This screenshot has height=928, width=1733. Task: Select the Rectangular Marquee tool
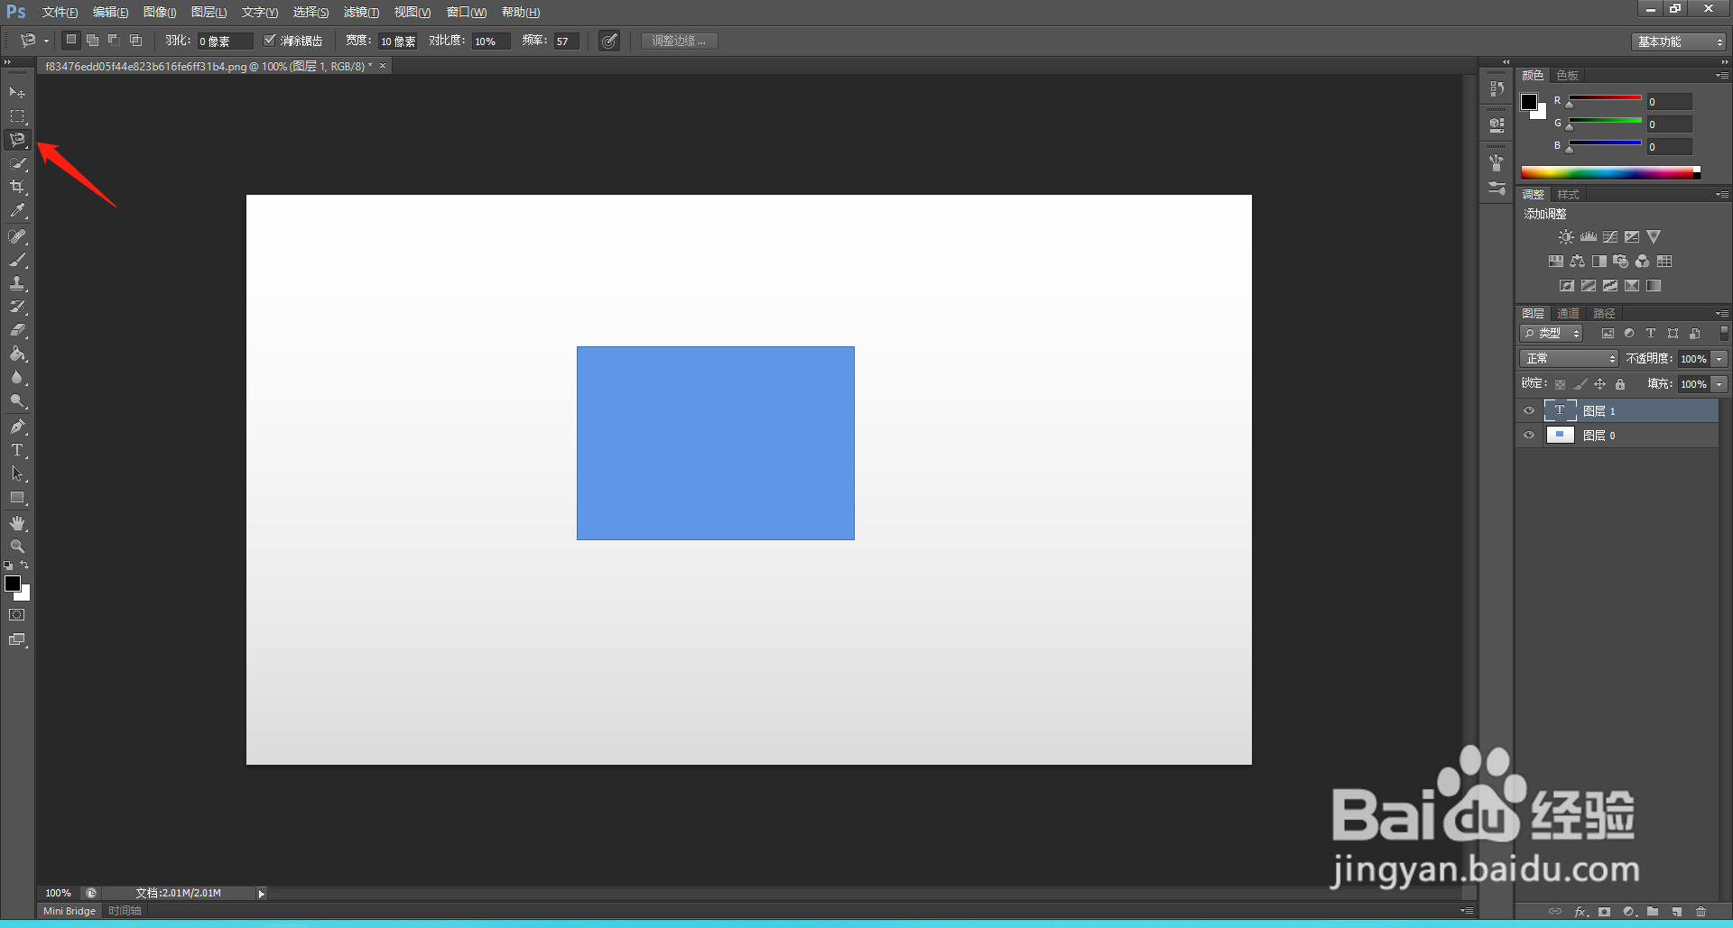coord(17,115)
